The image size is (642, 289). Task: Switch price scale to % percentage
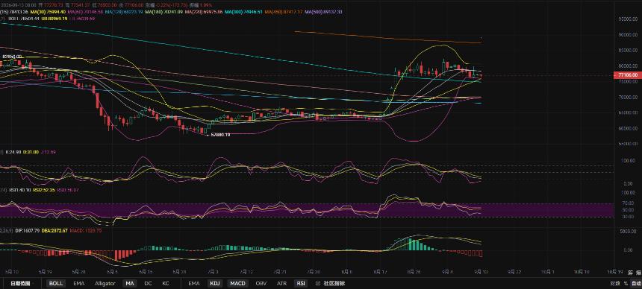point(626,283)
